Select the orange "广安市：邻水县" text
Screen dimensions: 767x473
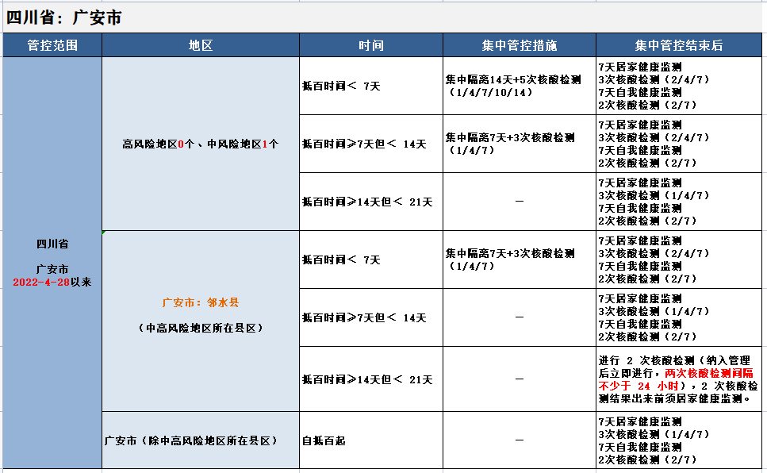[x=201, y=302]
